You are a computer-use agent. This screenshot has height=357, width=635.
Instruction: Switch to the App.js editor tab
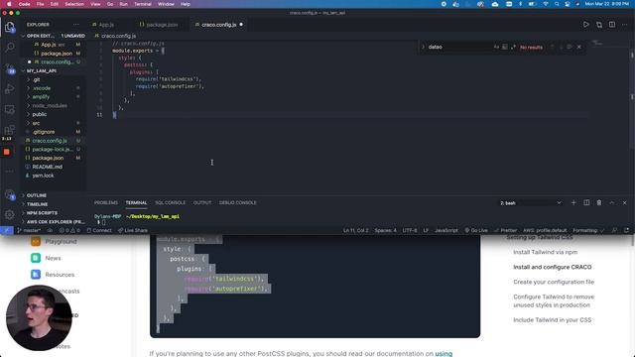(x=106, y=25)
